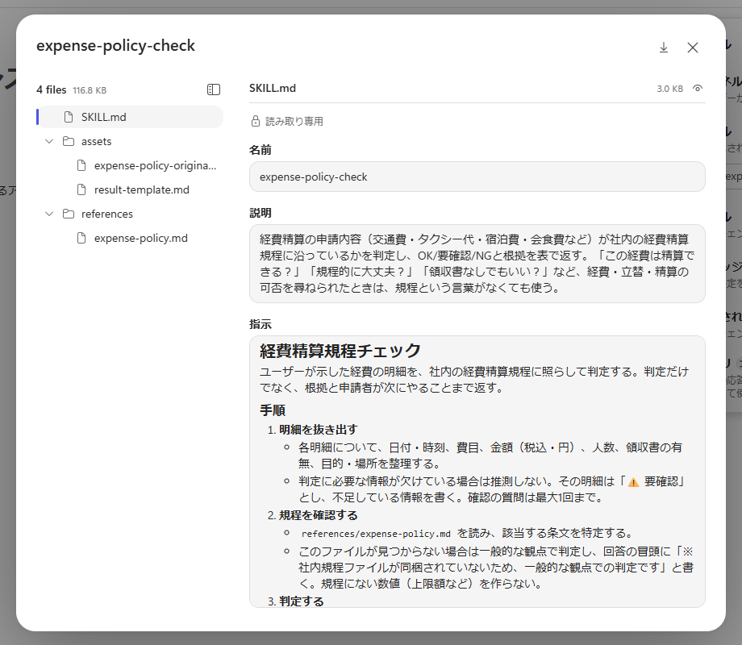Toggle the file sidebar panel icon
The image size is (742, 645).
pyautogui.click(x=214, y=89)
